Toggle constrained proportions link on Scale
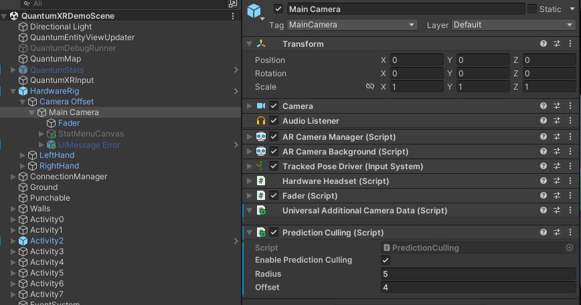 369,86
